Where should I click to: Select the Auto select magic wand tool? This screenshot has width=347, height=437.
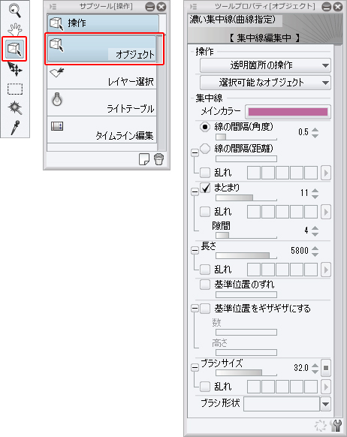(15, 108)
